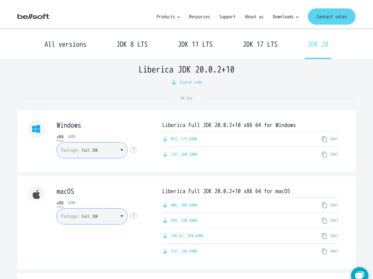Download the Windows MSI 277.89Mb installer

click(x=184, y=139)
